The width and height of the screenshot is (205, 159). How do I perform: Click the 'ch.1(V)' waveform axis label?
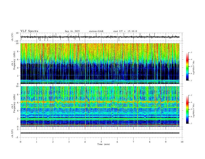[x=12, y=37]
